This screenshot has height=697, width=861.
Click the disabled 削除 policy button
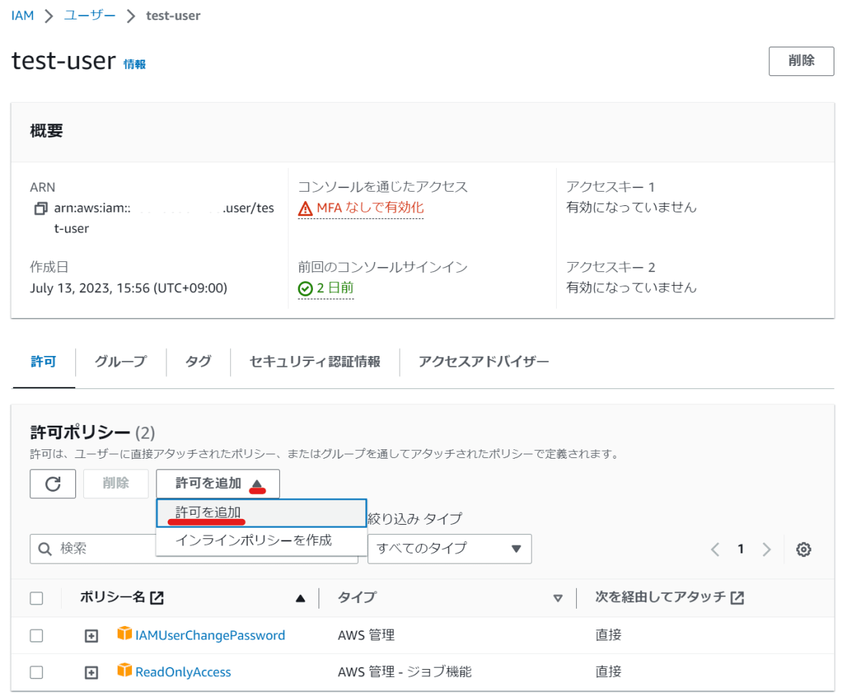[x=116, y=484]
